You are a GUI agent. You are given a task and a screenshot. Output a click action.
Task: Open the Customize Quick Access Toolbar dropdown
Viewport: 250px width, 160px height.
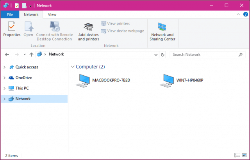point(30,6)
